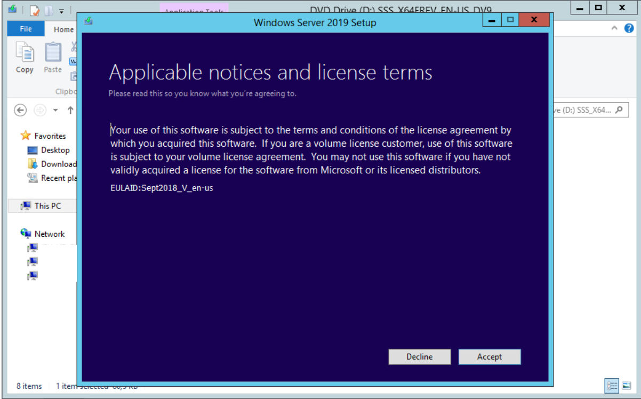The height and width of the screenshot is (399, 641).
Task: Click Explorer's forward navigation arrow
Action: click(x=39, y=110)
